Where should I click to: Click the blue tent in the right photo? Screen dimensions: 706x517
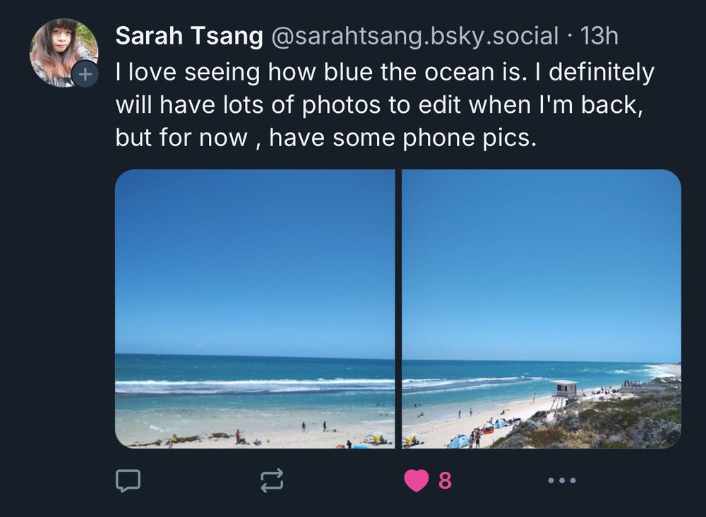tap(459, 442)
